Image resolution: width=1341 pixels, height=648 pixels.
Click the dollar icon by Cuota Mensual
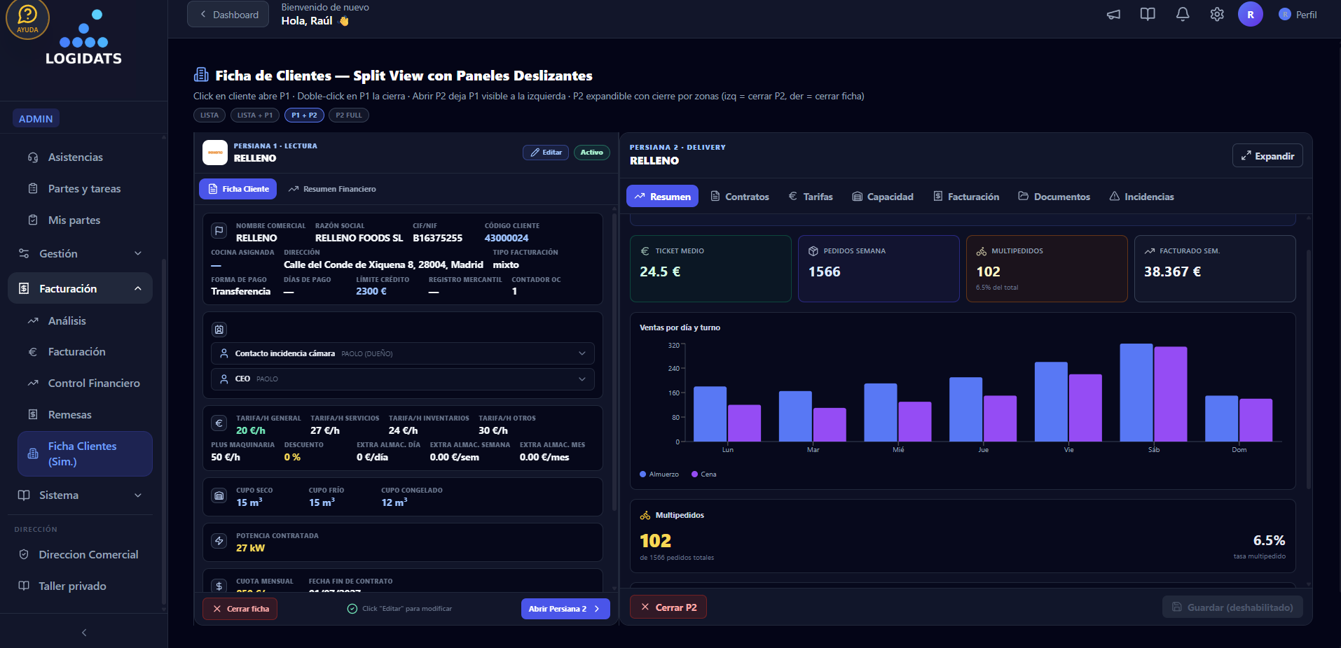pyautogui.click(x=219, y=586)
